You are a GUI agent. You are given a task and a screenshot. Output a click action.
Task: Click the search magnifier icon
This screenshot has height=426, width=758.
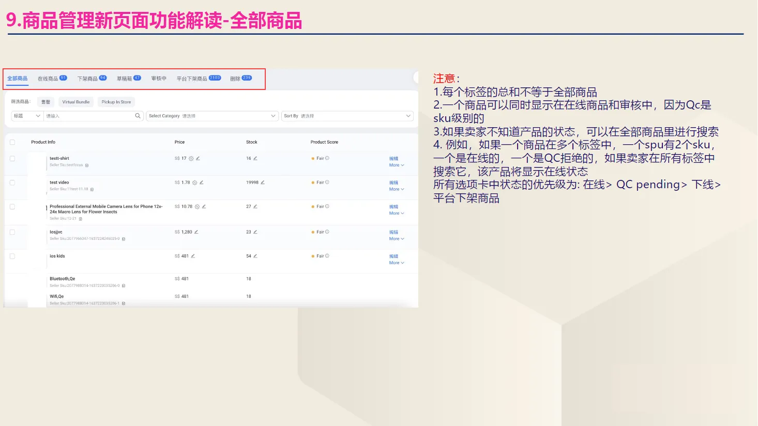click(x=138, y=116)
